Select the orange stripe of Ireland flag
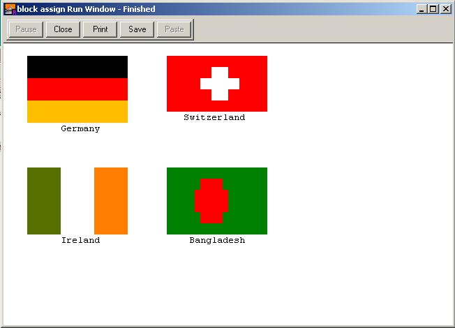This screenshot has width=455, height=328. (111, 201)
